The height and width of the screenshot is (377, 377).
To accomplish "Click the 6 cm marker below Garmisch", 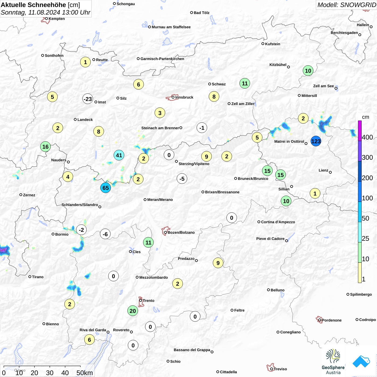I will [138, 84].
